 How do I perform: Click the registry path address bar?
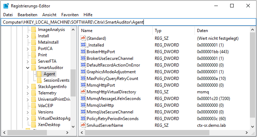pos(128,22)
